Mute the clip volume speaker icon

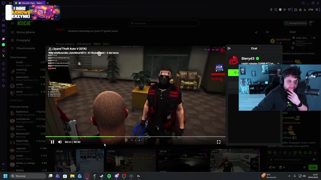(x=60, y=142)
